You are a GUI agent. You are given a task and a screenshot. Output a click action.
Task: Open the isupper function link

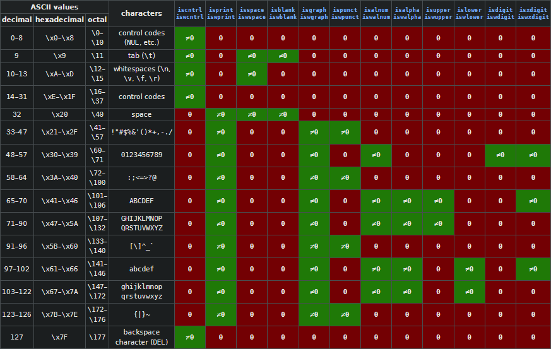438,10
